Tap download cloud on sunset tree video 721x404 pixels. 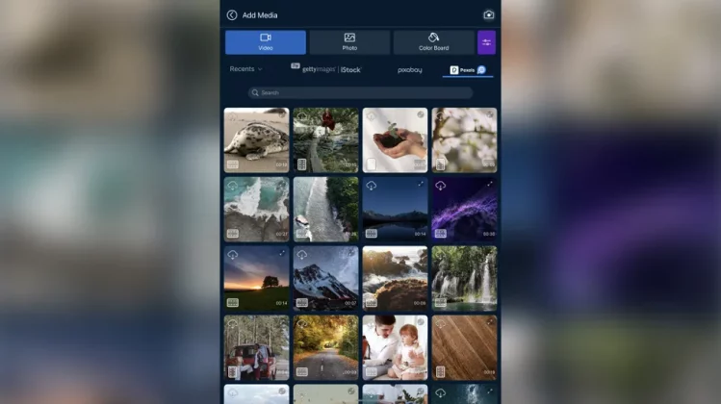pyautogui.click(x=232, y=255)
